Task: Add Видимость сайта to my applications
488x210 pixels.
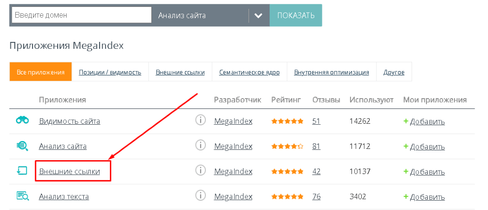Action: tap(424, 121)
